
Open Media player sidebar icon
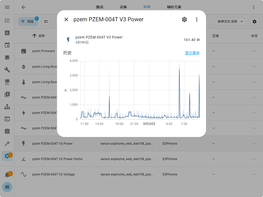[7, 94]
